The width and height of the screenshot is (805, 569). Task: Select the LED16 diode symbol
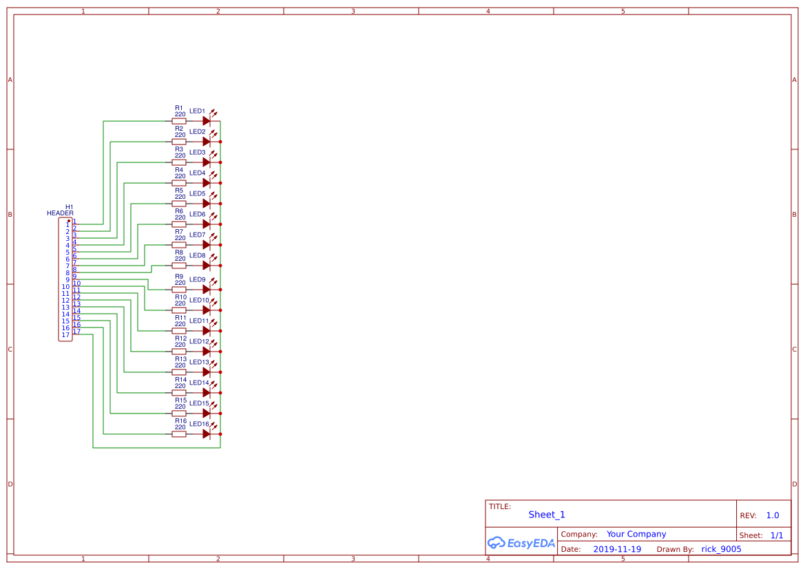(207, 433)
